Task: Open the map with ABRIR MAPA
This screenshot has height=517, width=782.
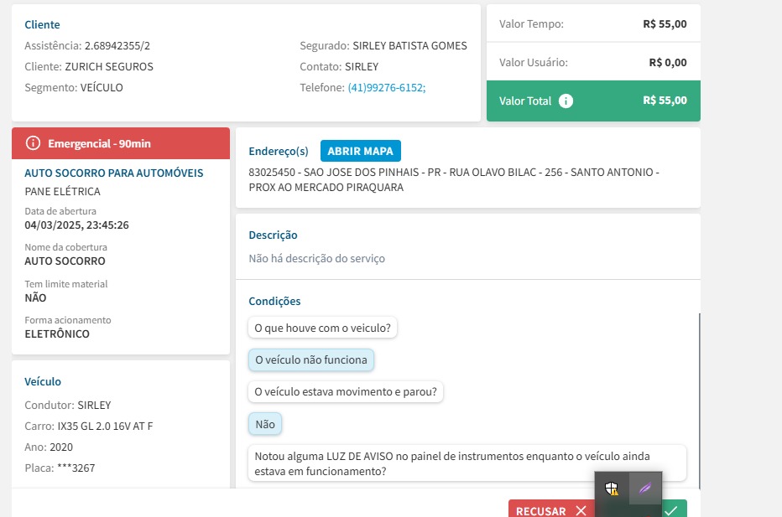Action: coord(361,151)
